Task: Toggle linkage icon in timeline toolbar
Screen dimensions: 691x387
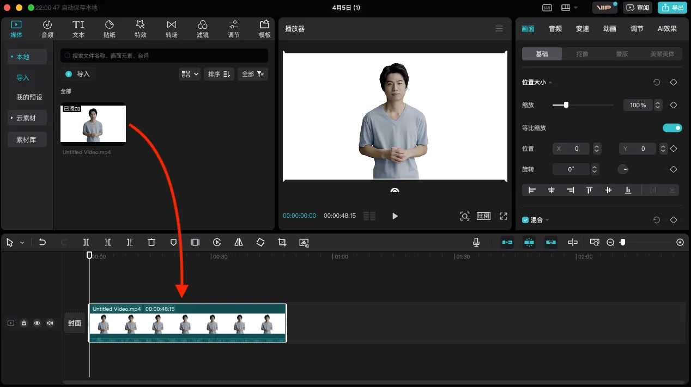Action: coord(551,242)
